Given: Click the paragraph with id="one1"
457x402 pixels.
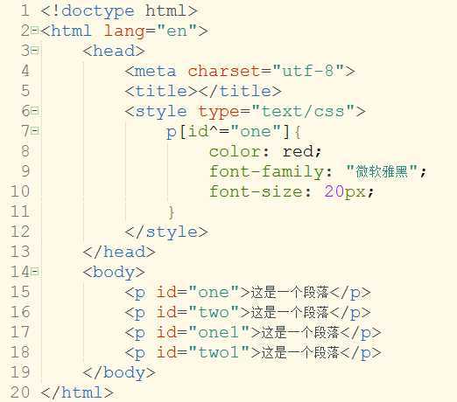Looking at the screenshot, I should click(x=253, y=333).
